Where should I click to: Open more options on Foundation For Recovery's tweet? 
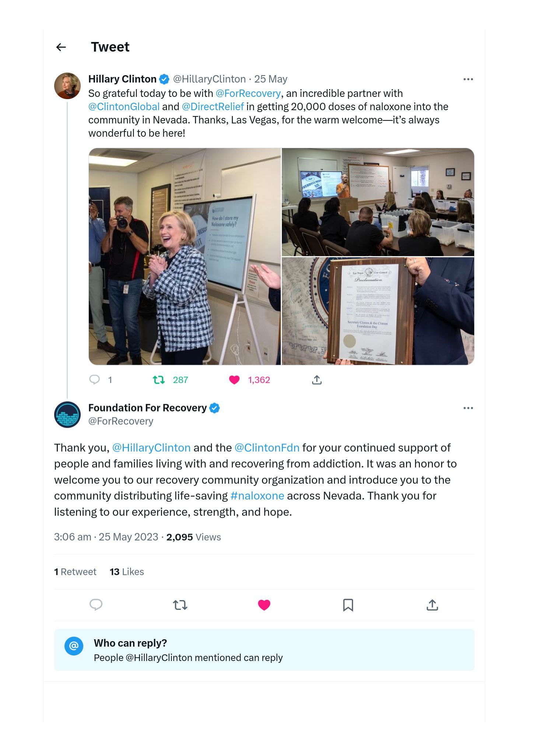tap(468, 408)
